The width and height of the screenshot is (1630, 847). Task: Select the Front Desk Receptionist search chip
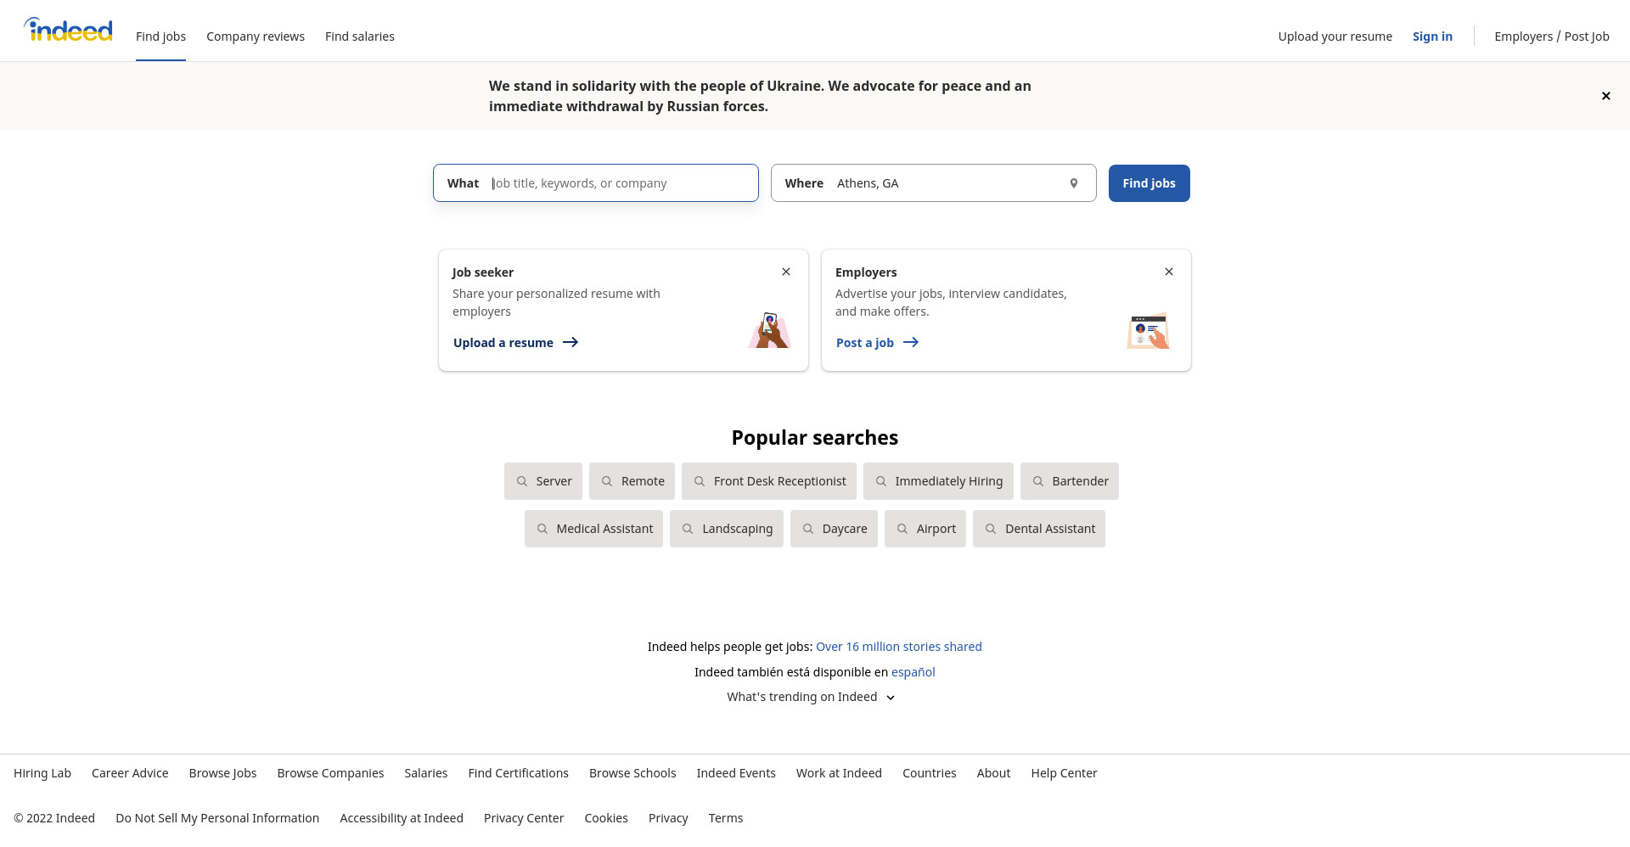click(x=769, y=481)
